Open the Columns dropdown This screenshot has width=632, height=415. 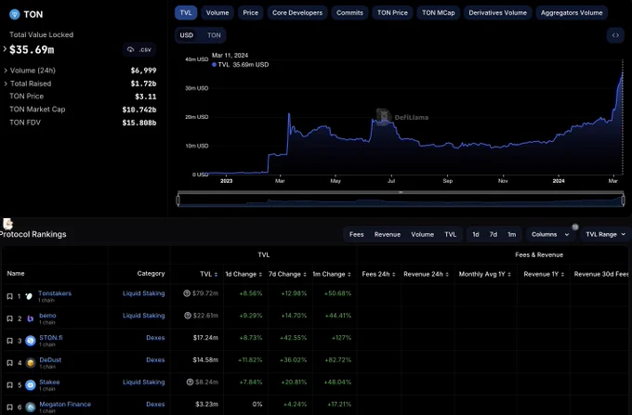pos(550,234)
